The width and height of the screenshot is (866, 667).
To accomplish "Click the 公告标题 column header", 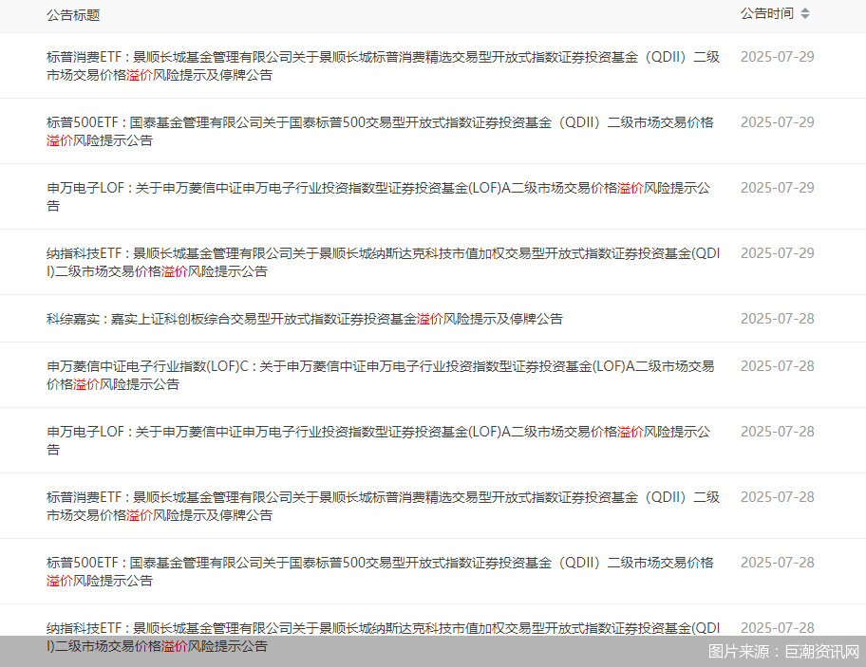I will 73,15.
